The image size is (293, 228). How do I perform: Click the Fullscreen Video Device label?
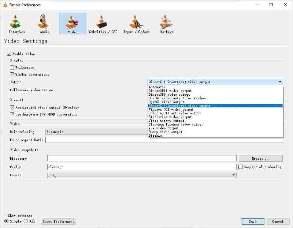point(31,90)
